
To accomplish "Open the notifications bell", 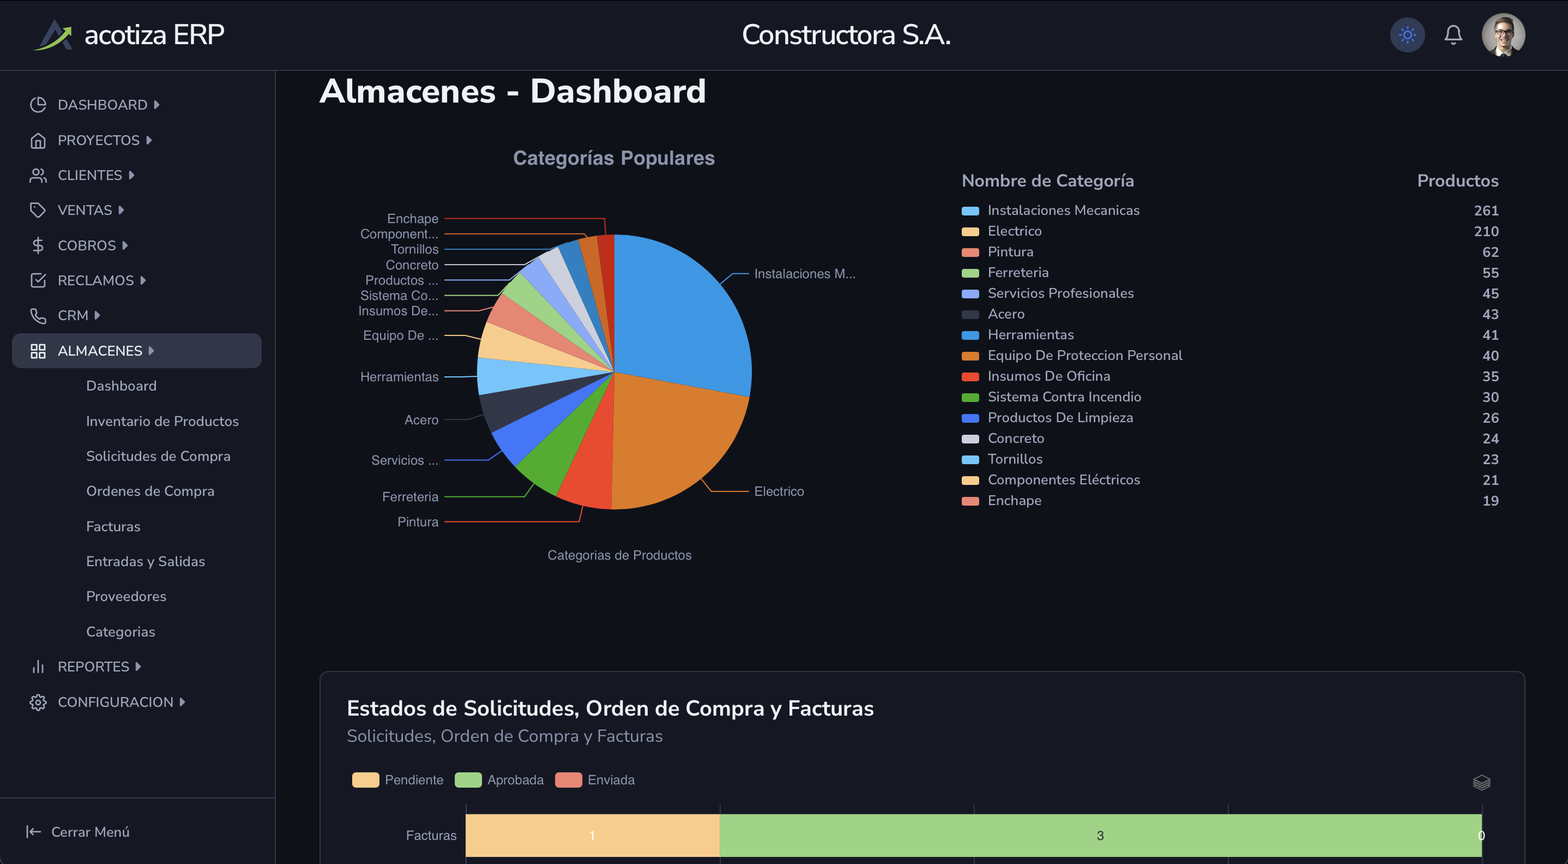I will (x=1453, y=35).
